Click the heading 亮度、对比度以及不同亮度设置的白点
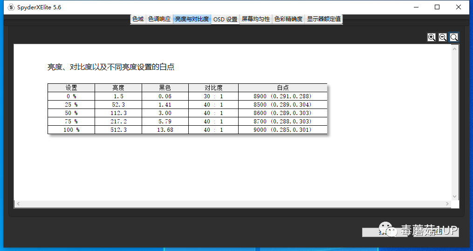Image resolution: width=473 pixels, height=251 pixels. (111, 67)
